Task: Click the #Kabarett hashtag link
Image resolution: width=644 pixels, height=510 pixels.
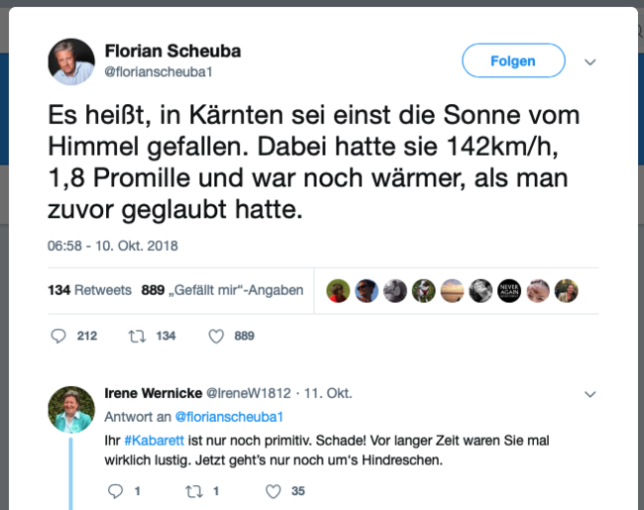Action: point(148,439)
